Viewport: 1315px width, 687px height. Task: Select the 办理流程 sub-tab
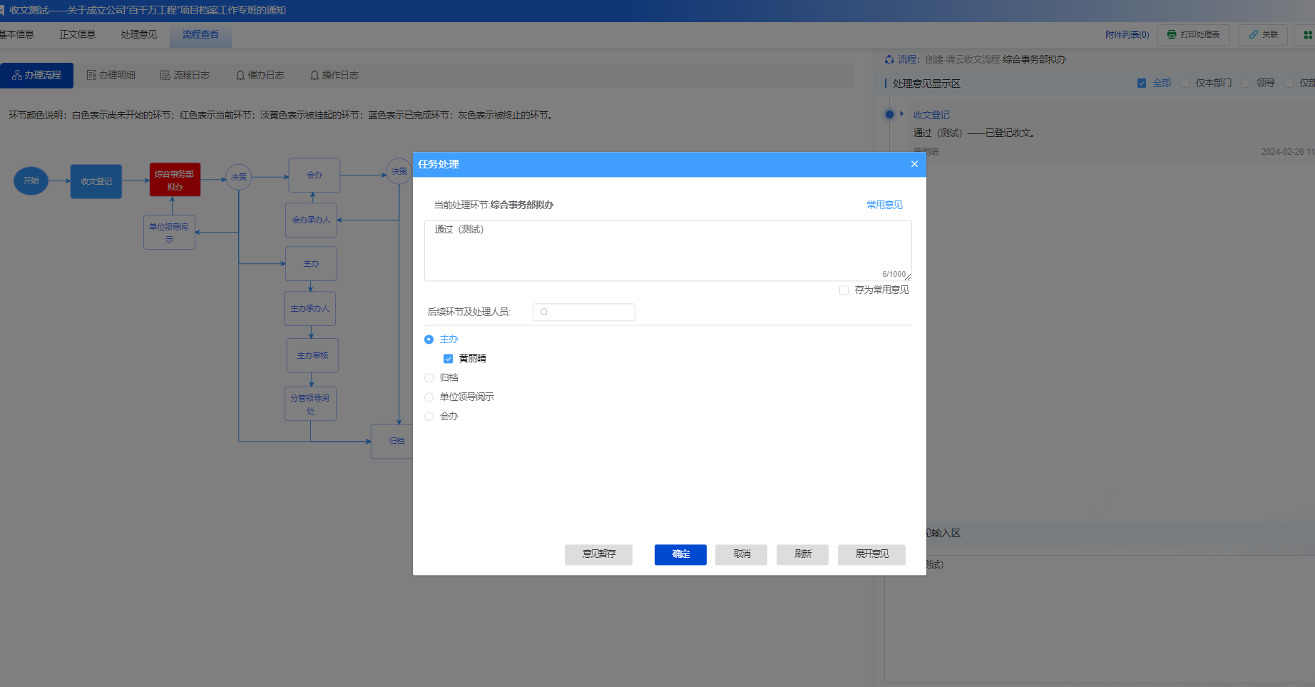pos(36,75)
